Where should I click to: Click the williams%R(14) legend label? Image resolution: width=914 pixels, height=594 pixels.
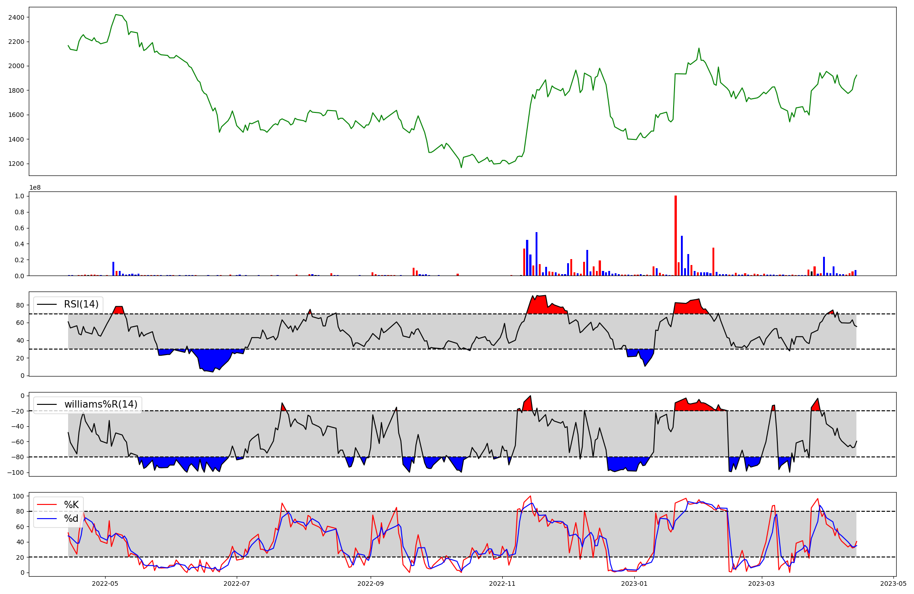[x=101, y=404]
